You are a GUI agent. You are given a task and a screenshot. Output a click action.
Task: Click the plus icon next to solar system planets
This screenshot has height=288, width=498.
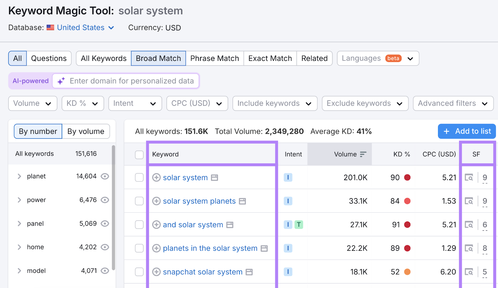[x=156, y=201]
